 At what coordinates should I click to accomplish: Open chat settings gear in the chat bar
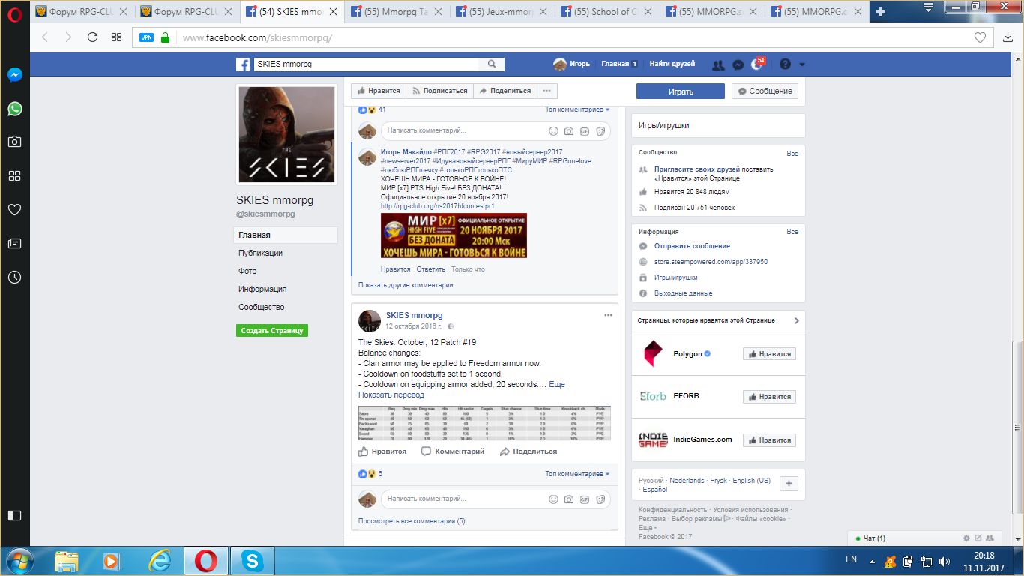pos(966,538)
